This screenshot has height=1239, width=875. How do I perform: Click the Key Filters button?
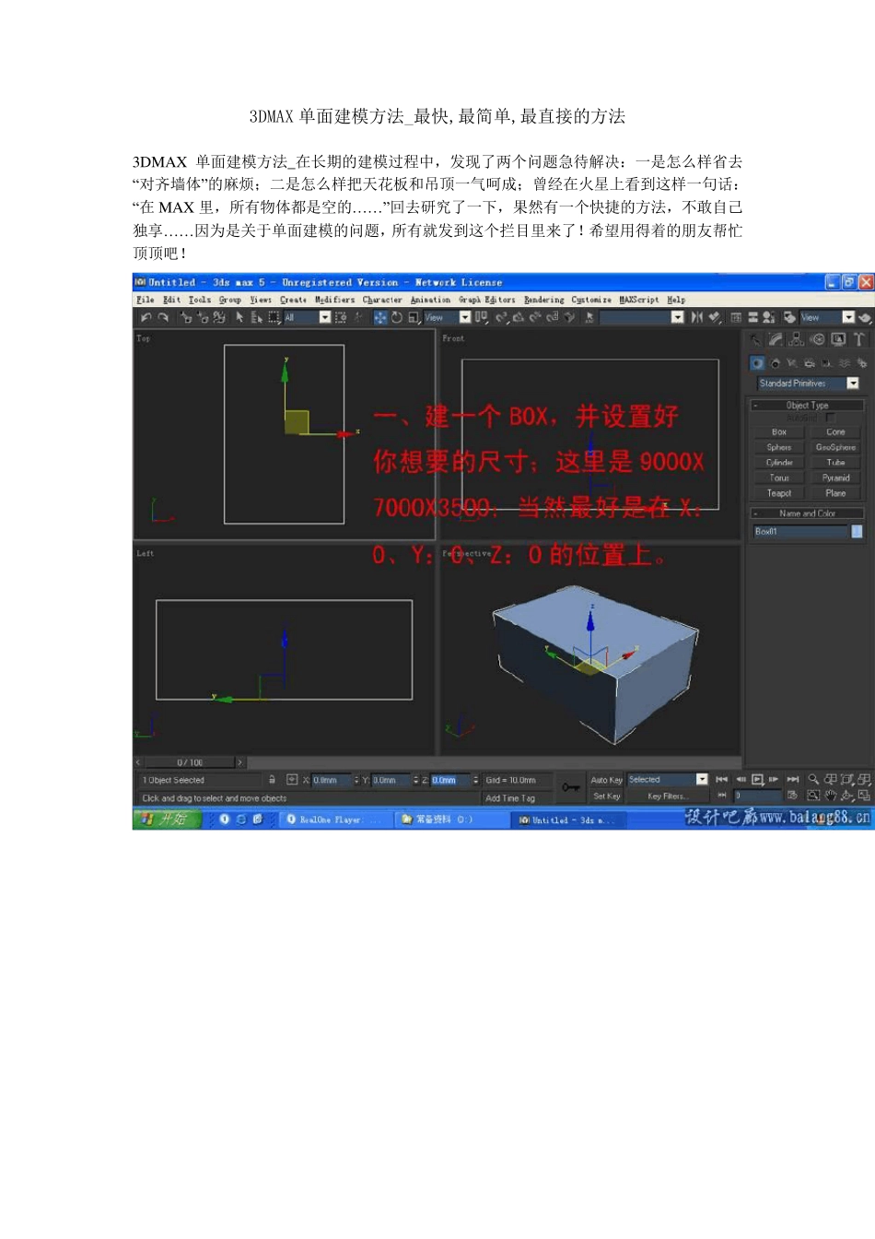[666, 796]
